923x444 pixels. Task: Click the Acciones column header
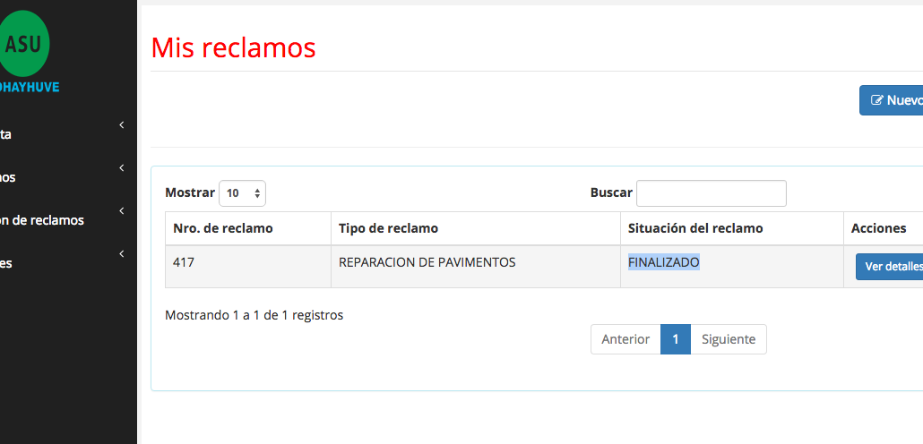pos(879,228)
